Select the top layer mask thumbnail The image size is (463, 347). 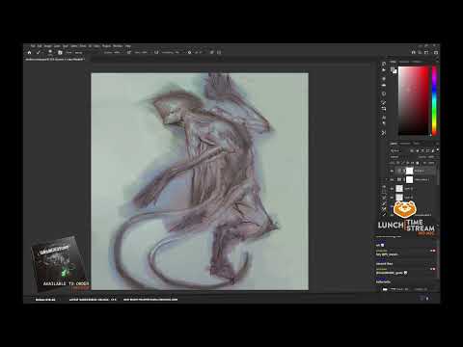pos(409,171)
